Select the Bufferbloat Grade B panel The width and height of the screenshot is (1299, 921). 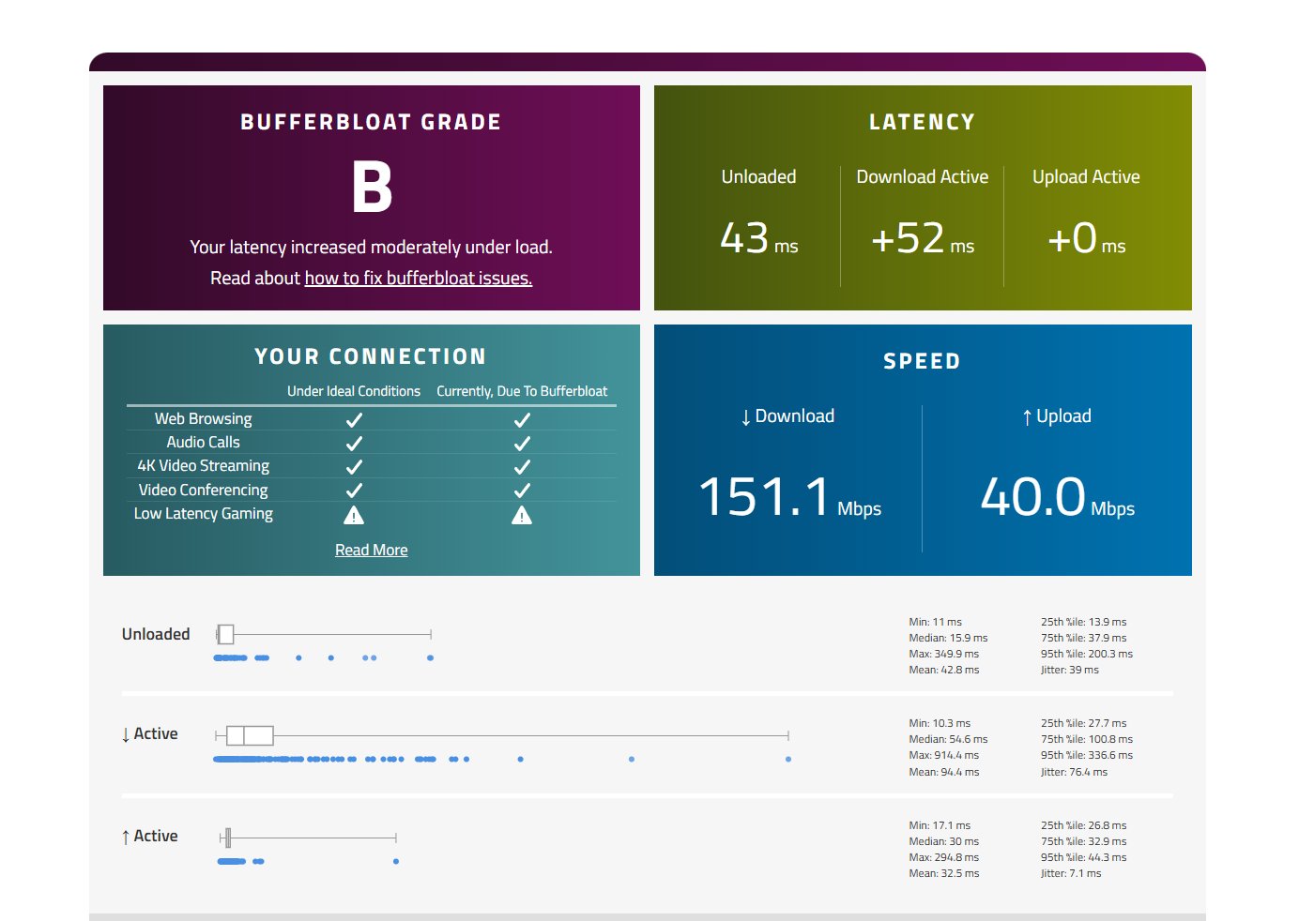coord(372,197)
